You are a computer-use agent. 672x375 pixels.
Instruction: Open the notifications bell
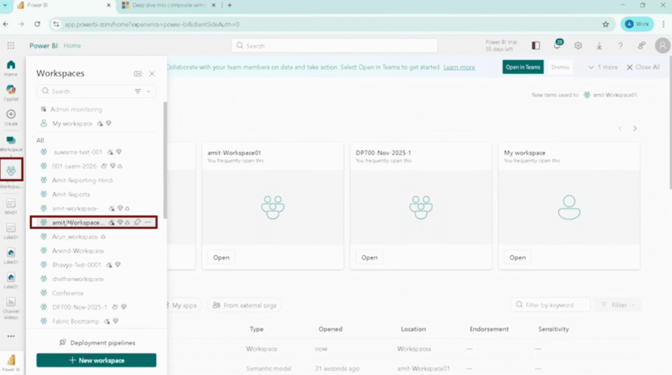click(557, 45)
